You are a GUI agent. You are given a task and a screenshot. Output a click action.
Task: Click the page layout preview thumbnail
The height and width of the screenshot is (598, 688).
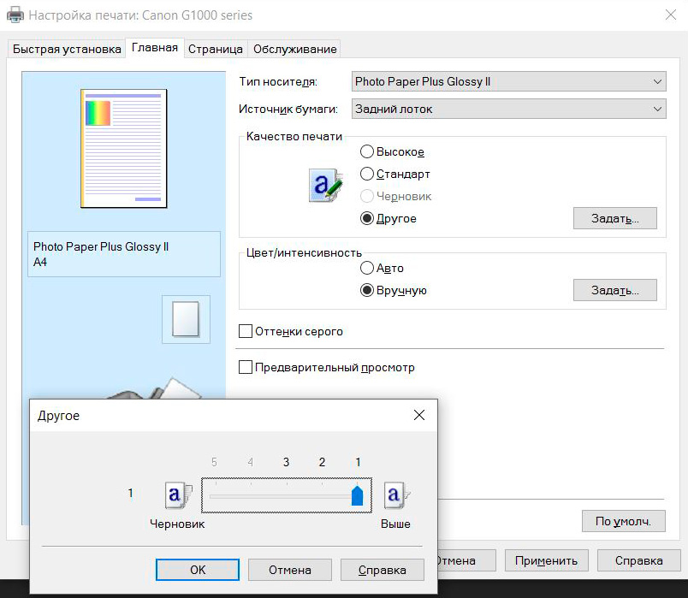[x=124, y=148]
